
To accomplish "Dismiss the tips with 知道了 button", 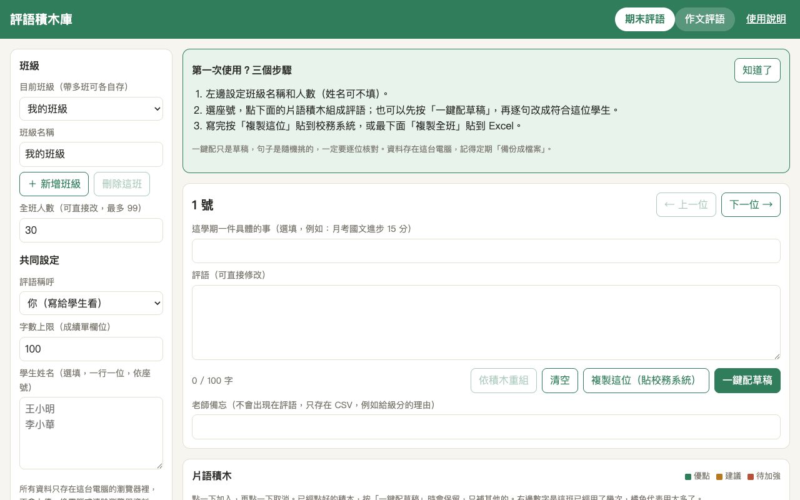I will pos(757,71).
